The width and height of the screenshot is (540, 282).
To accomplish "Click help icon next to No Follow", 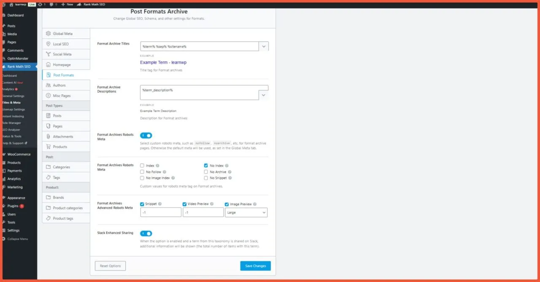I will click(165, 172).
